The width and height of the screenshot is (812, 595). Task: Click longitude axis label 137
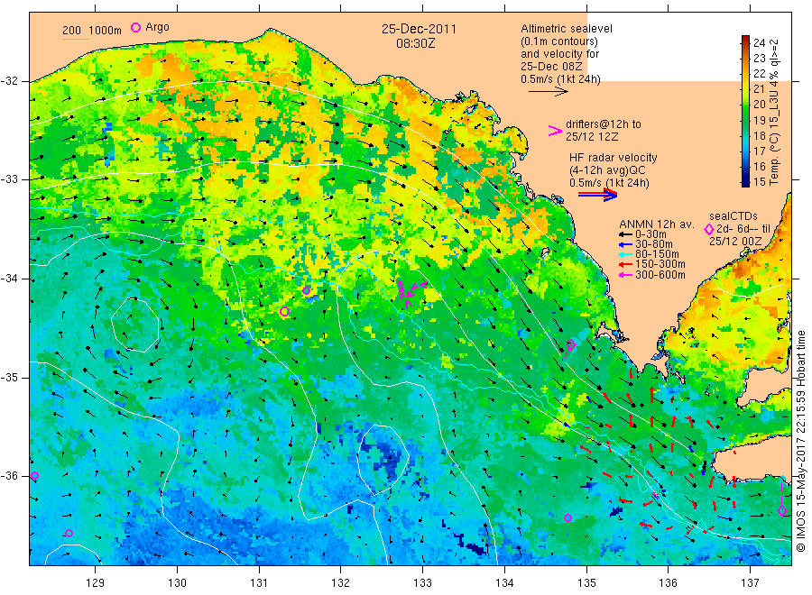(x=750, y=583)
